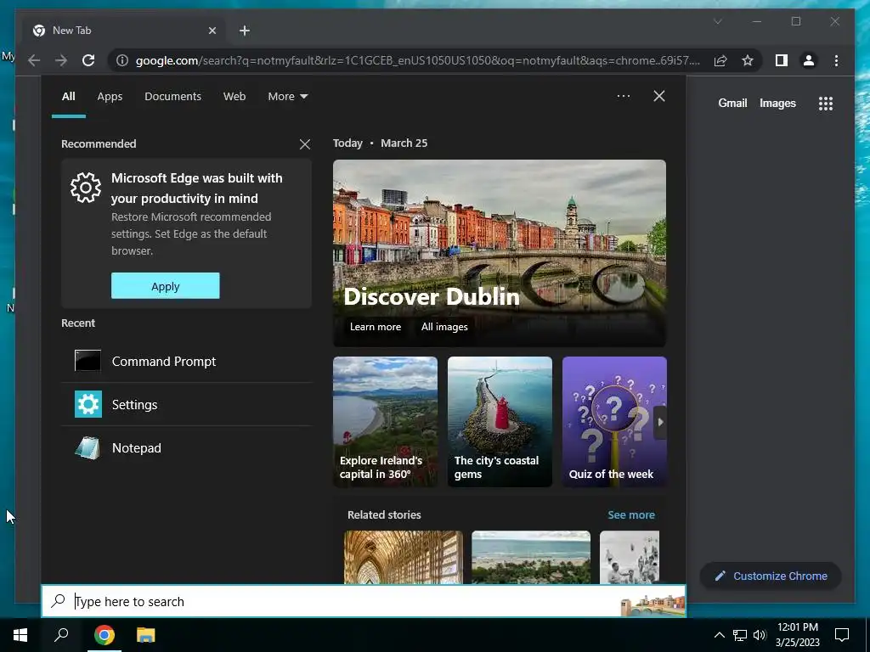Viewport: 870px width, 652px height.
Task: Open the Discover Dublin main image
Action: (x=500, y=253)
